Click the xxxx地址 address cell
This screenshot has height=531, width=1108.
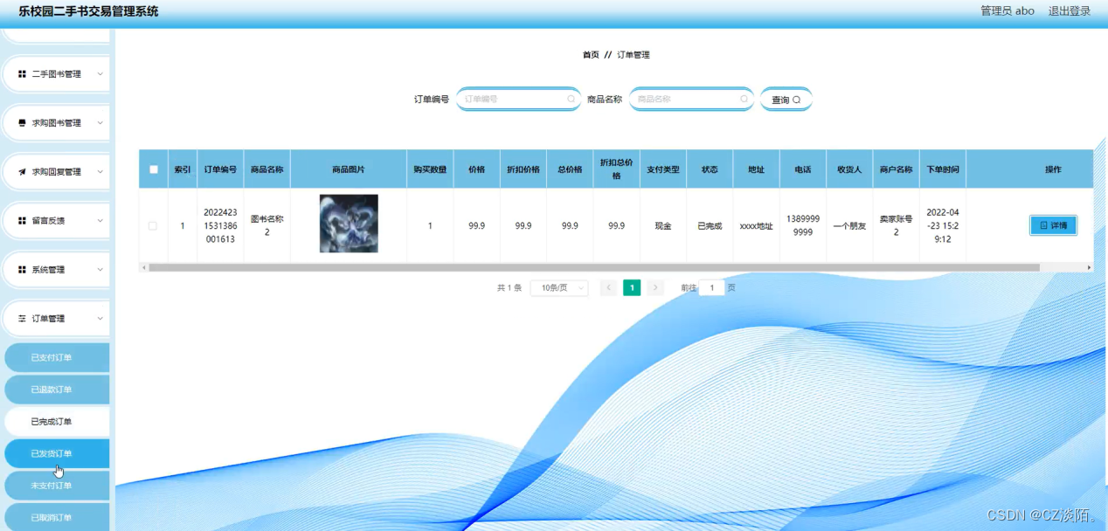coord(757,225)
